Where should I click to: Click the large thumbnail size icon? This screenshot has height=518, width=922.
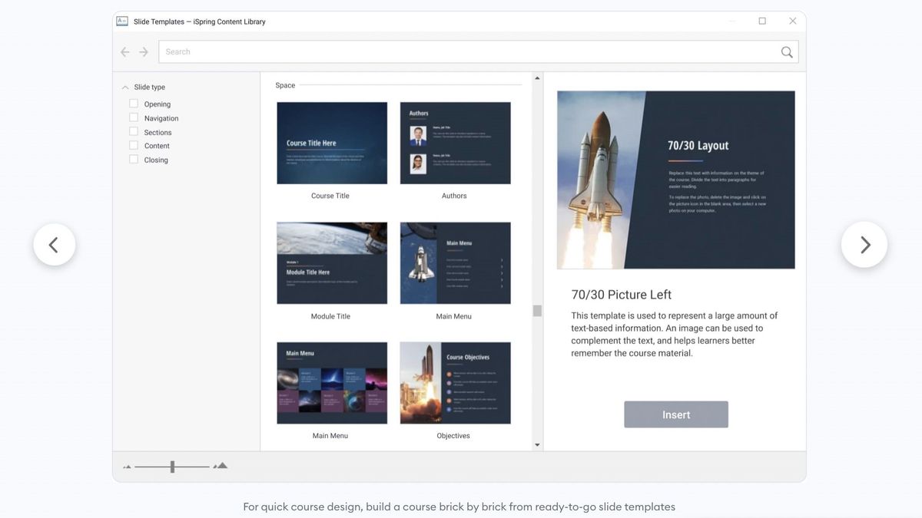(x=220, y=465)
